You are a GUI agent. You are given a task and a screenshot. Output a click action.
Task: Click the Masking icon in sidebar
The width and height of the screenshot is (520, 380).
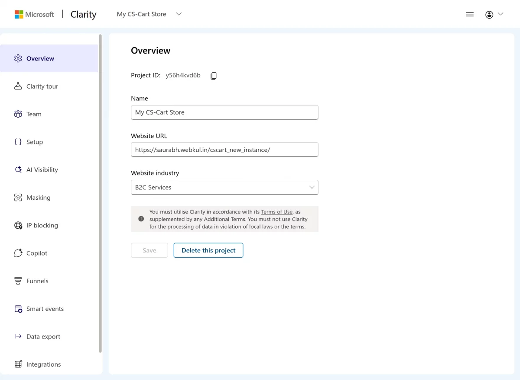tap(18, 198)
